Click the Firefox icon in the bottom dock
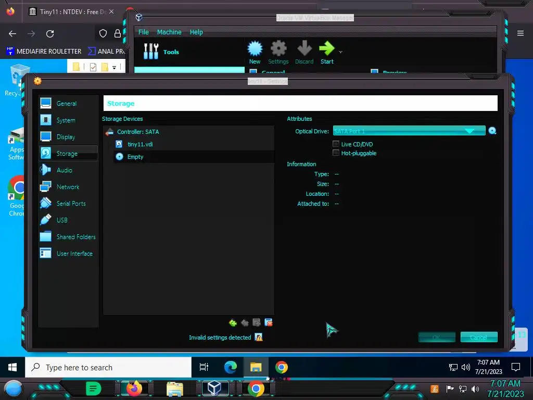 tap(134, 389)
